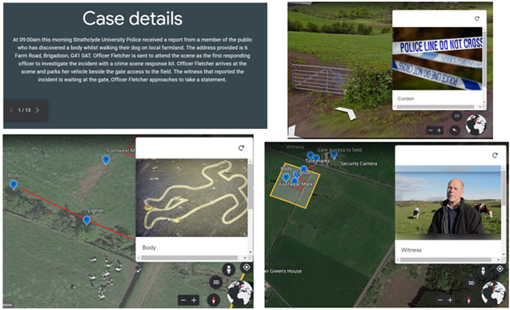Click the Body outline photo thumbnail
This screenshot has height=310, width=510.
(191, 197)
